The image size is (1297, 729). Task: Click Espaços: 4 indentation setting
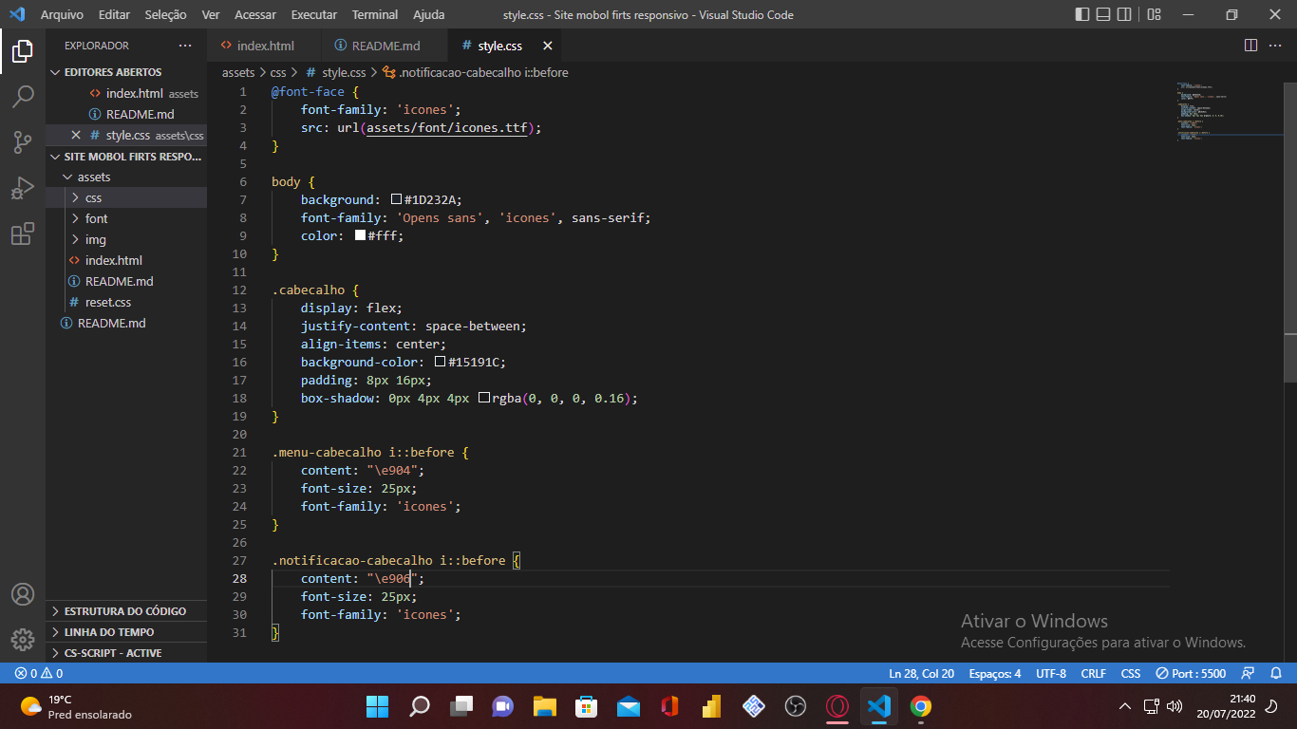995,673
